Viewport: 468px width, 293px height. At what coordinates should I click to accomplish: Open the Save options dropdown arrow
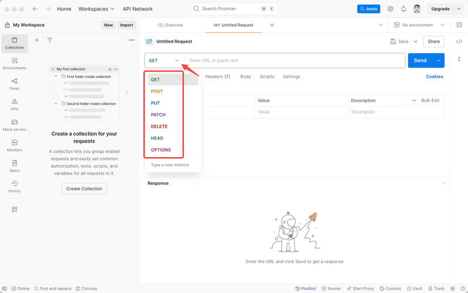pyautogui.click(x=416, y=41)
